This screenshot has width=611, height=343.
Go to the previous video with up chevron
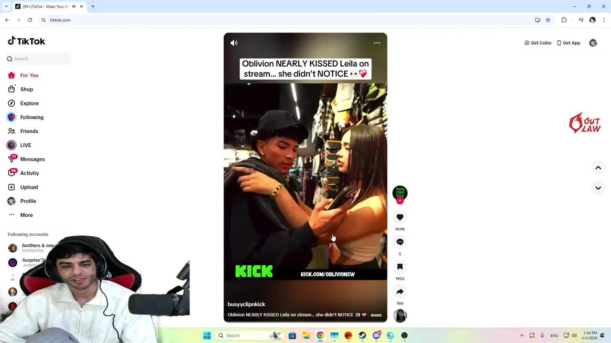pyautogui.click(x=598, y=168)
